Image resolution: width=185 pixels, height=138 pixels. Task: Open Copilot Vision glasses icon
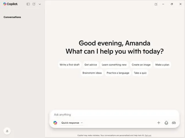click(174, 123)
